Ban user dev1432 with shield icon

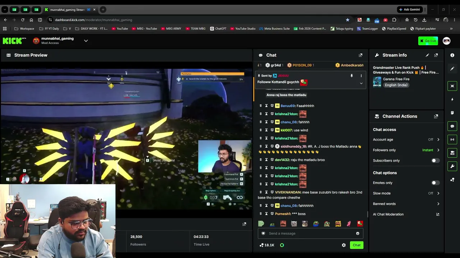click(x=272, y=160)
